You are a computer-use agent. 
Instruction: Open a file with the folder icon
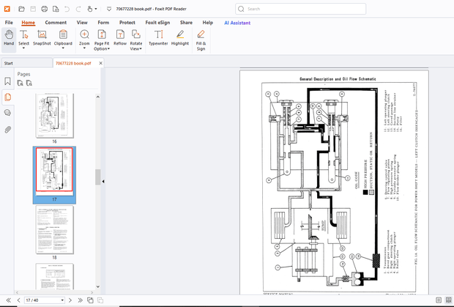(x=21, y=9)
